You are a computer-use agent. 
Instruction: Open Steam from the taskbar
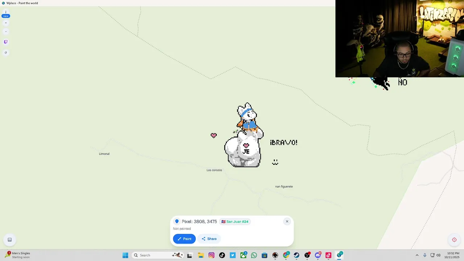297,255
